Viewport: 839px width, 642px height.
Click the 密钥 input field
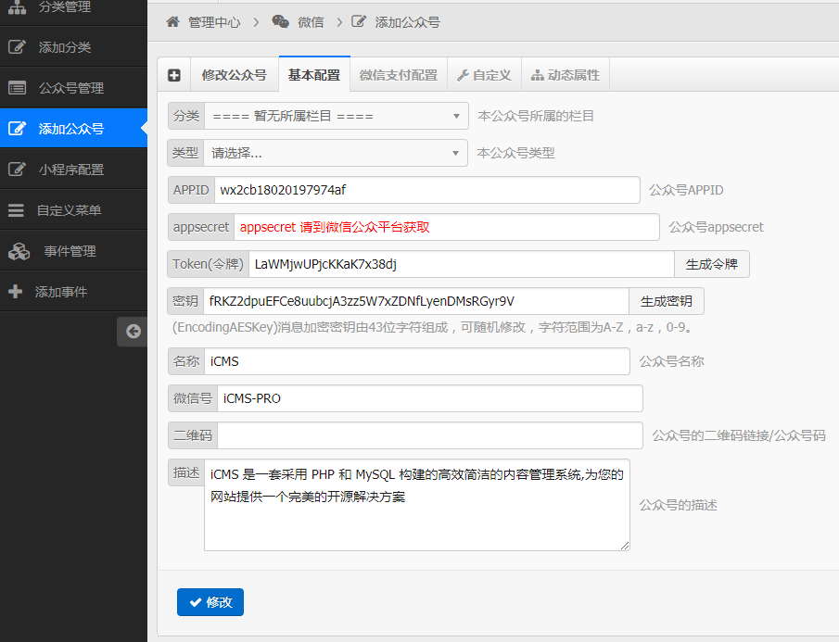[x=416, y=301]
